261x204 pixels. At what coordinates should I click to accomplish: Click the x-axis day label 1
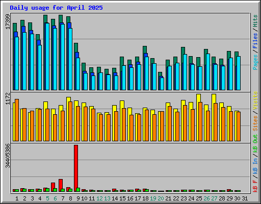[x=17, y=198]
